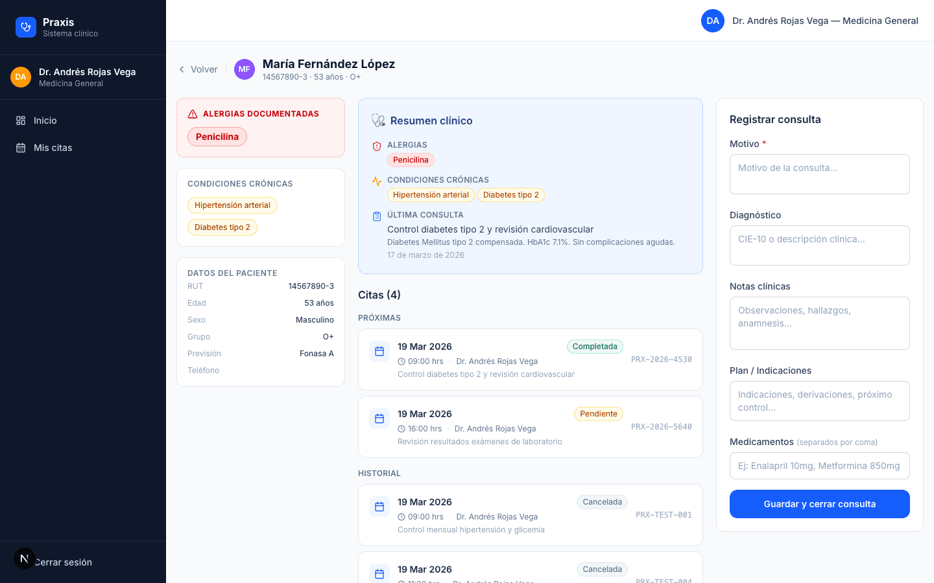Click the Notas clínicas text area

[819, 323]
